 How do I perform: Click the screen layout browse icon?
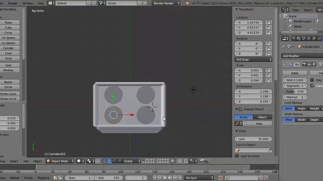51,3
